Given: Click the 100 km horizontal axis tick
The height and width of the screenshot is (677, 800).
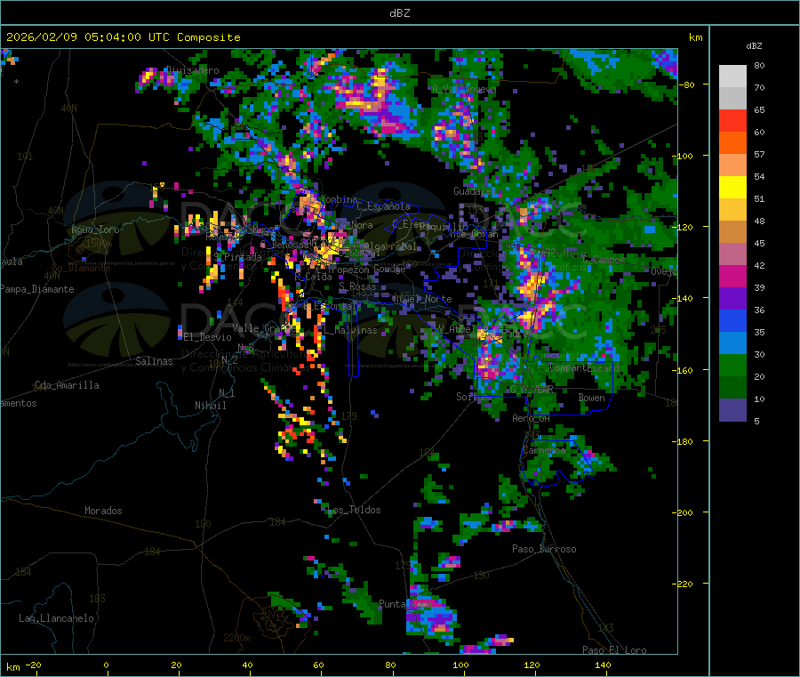Looking at the screenshot, I should (460, 665).
